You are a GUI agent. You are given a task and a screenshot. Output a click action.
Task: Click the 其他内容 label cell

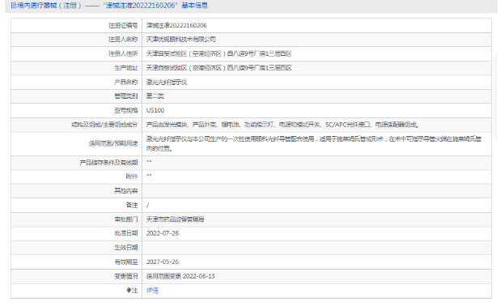click(77, 191)
